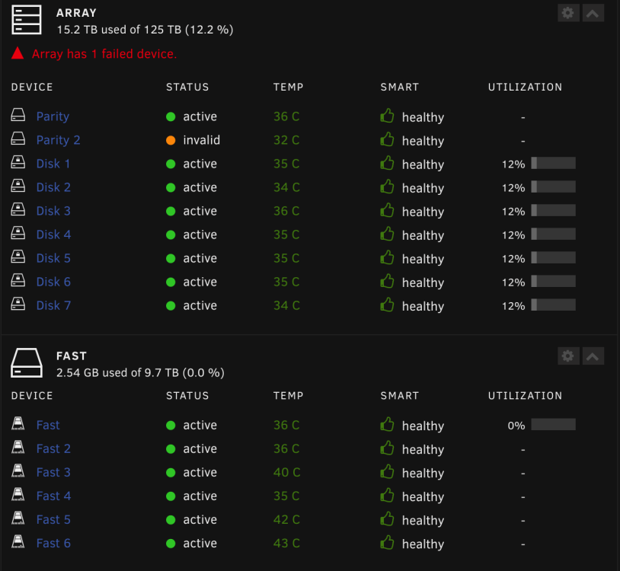The image size is (620, 571).
Task: Click the Disk 1 utilization bar
Action: pos(553,163)
